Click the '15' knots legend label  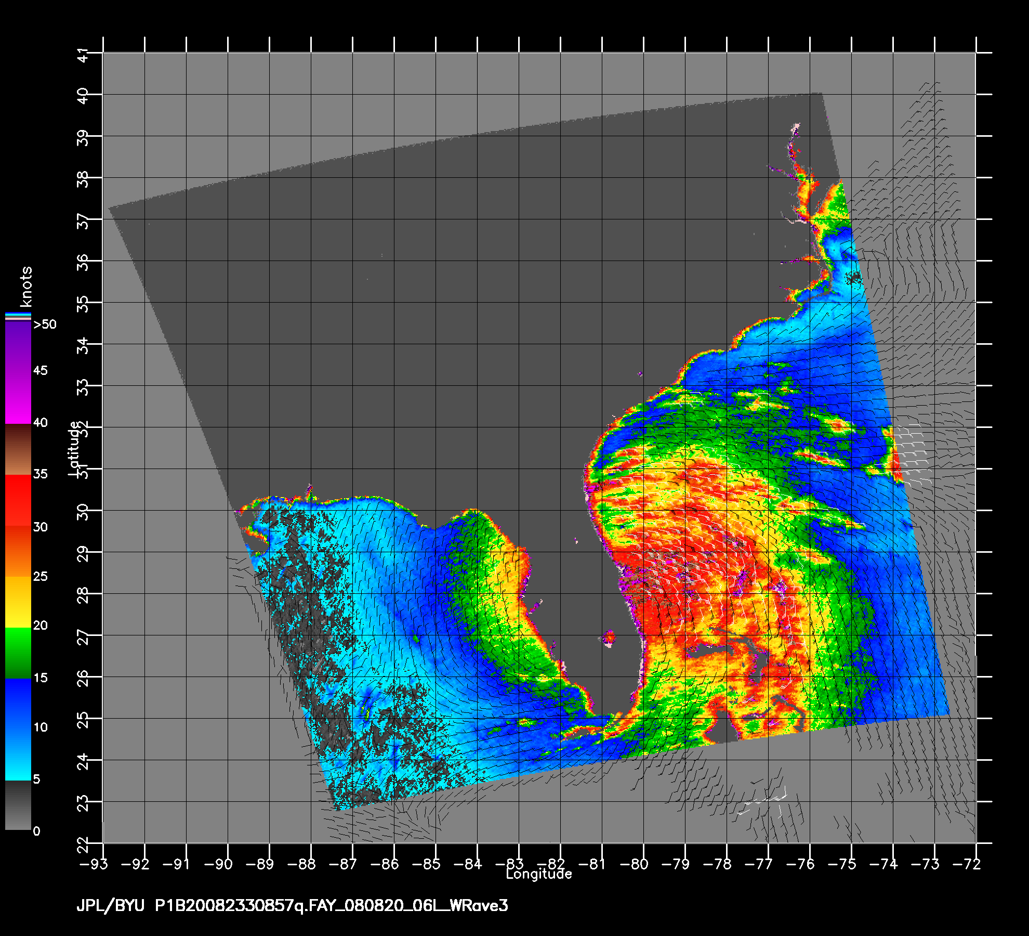tap(40, 678)
